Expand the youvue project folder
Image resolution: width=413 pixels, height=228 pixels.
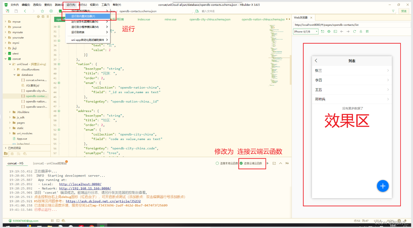tap(6, 27)
